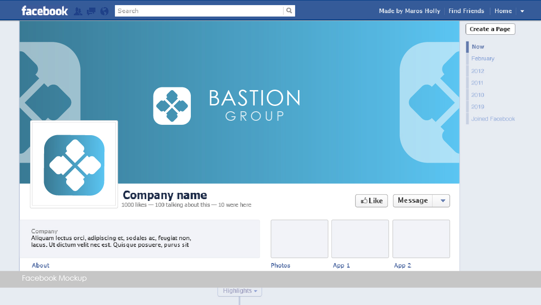Click the App 2 label link

[402, 265]
